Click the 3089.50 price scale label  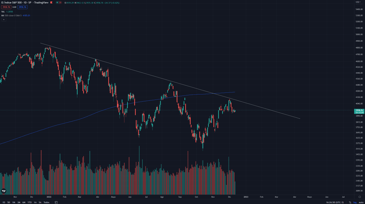(359, 191)
